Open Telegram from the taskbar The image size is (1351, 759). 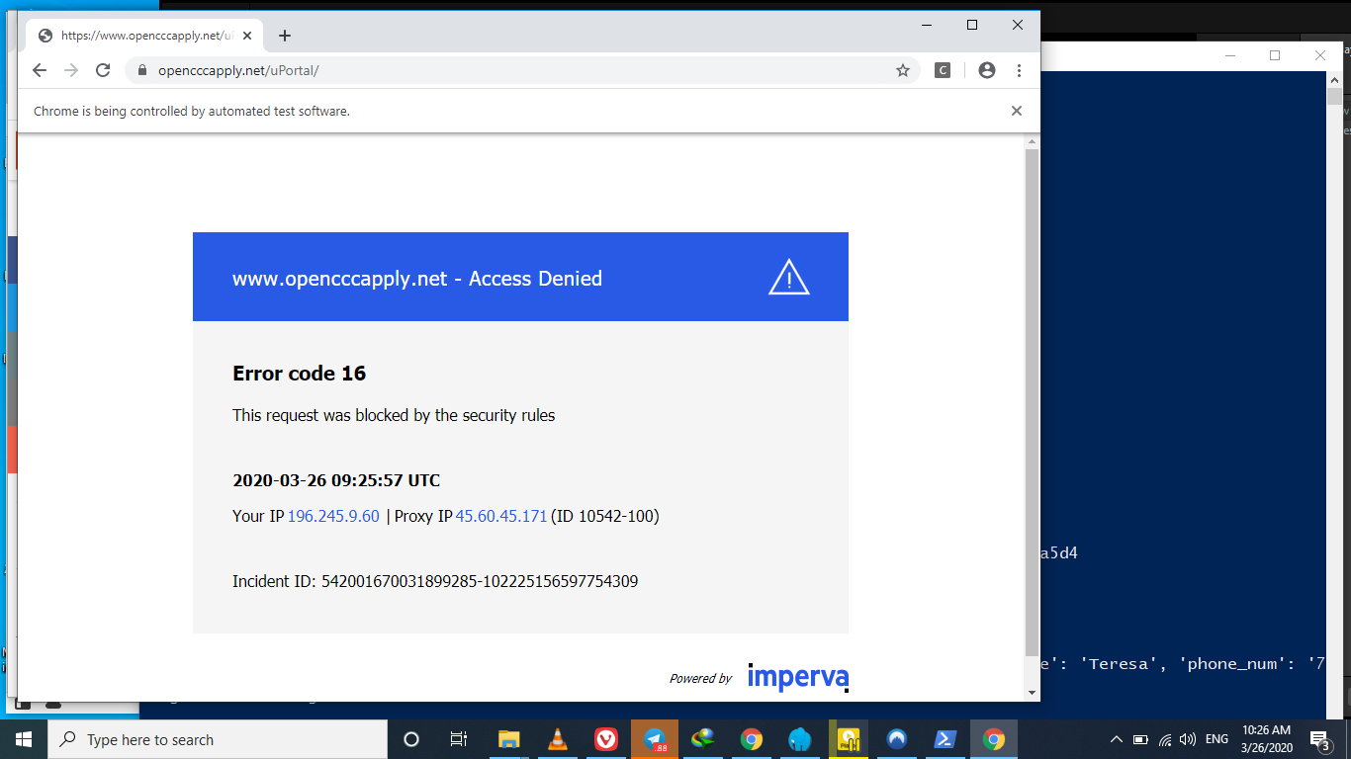click(x=655, y=739)
